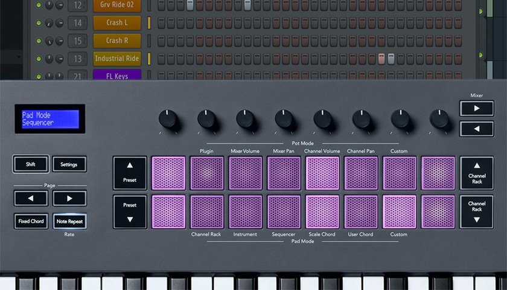Screen dimensions: 507x290
Task: Open the Crash L channel button
Action: [117, 23]
